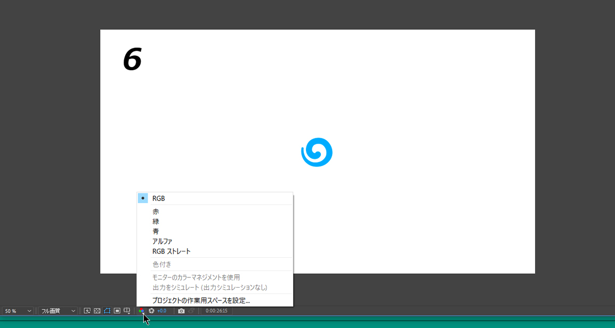Screen dimensions: 615x328
Task: Select the RGB channel option
Action: coord(159,198)
